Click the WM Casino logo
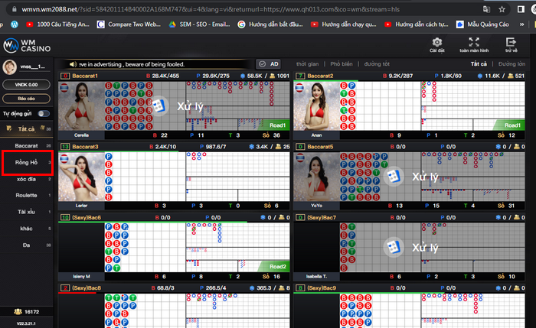The width and height of the screenshot is (536, 328). (x=27, y=46)
